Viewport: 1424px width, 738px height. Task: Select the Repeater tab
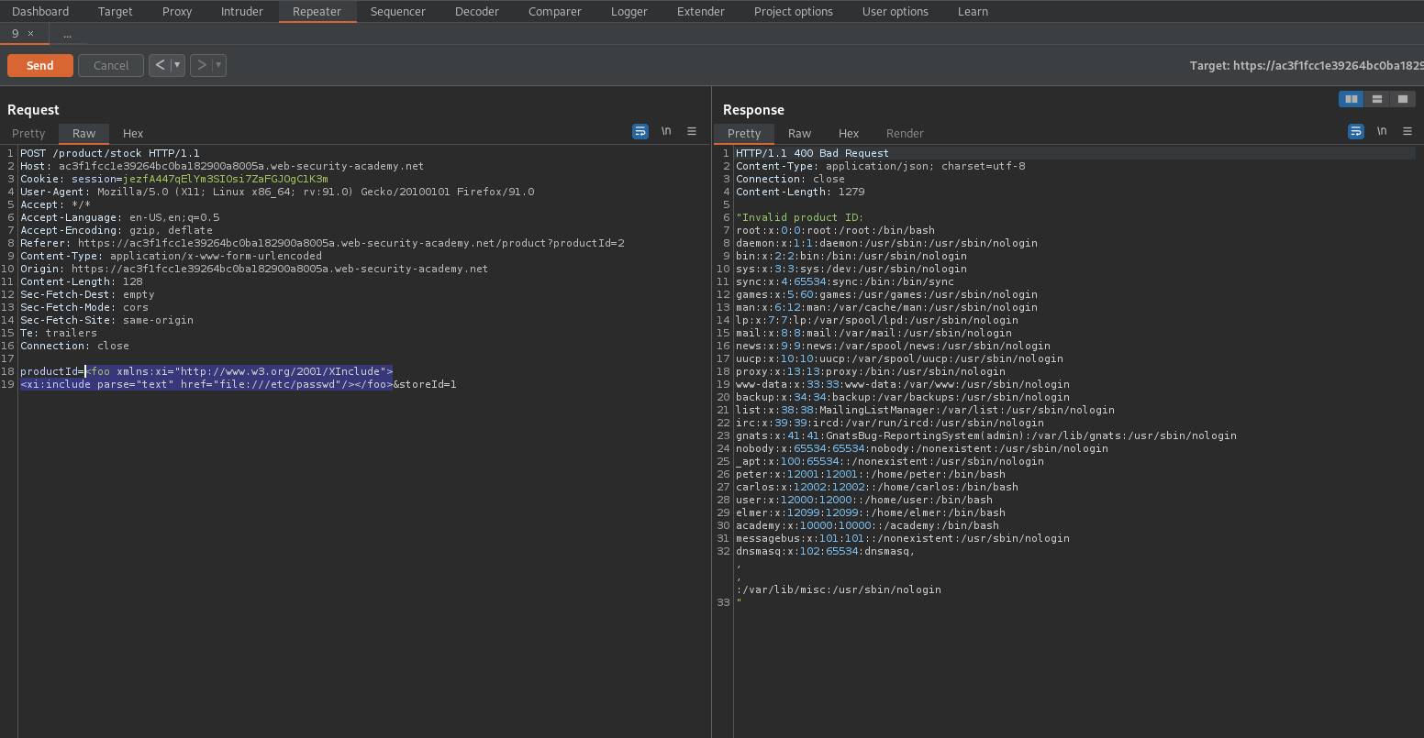coord(317,11)
